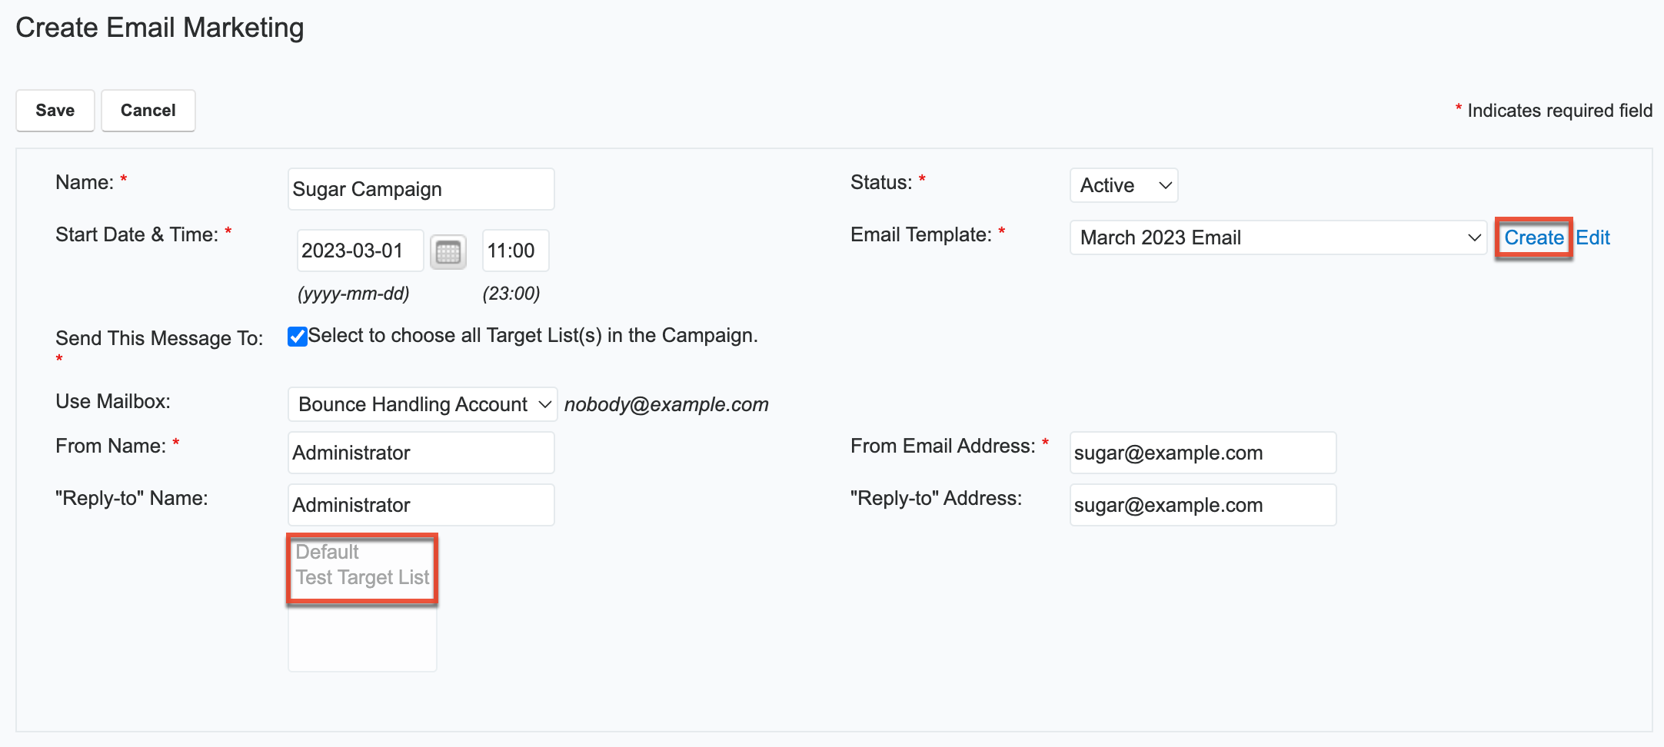Click the Create email template link
The height and width of the screenshot is (747, 1664).
coord(1533,237)
